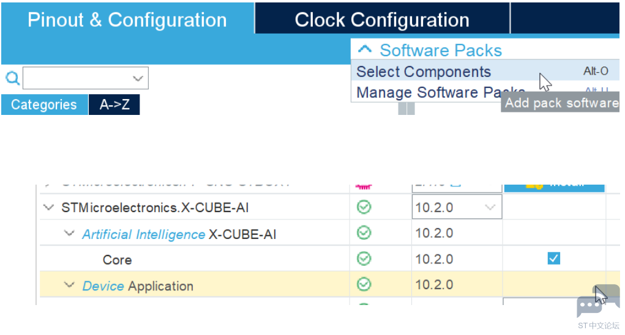Click green status icon on STMicroelectronics.X-CUBE-AI row
This screenshot has height=335, width=625.
tap(364, 208)
